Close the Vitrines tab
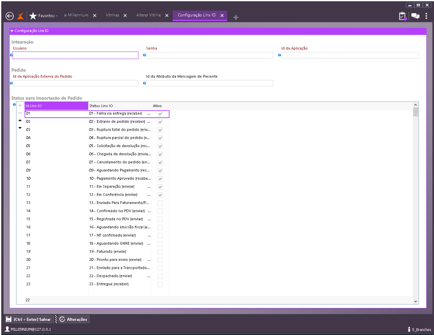The width and height of the screenshot is (434, 335). (125, 15)
